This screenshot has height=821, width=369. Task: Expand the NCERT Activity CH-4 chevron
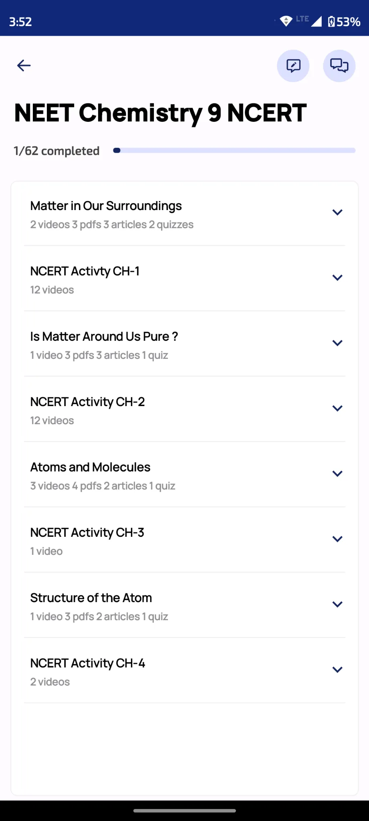click(337, 670)
